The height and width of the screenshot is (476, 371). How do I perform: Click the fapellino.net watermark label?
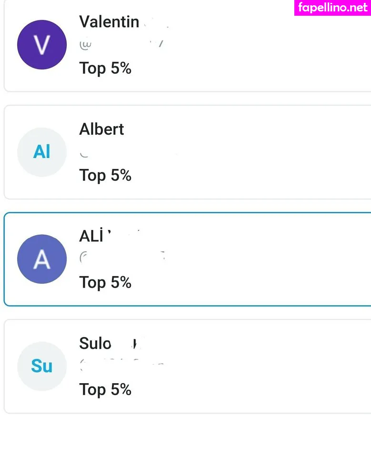(332, 8)
